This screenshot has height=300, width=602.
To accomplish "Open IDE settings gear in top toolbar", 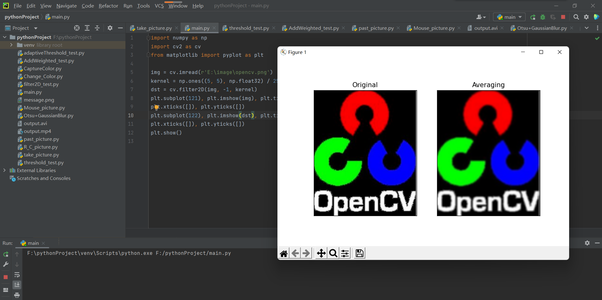I will point(586,17).
